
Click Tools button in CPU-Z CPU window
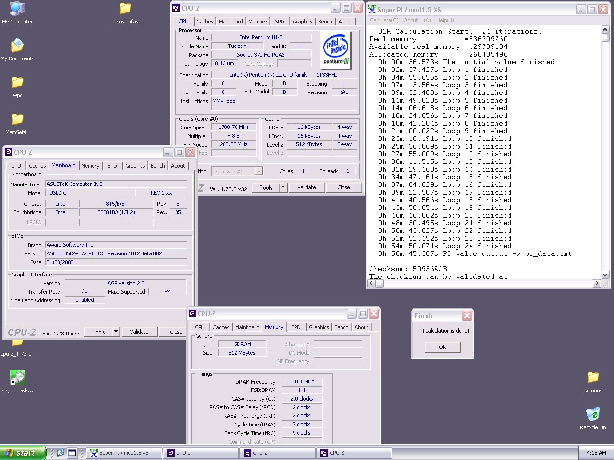266,187
